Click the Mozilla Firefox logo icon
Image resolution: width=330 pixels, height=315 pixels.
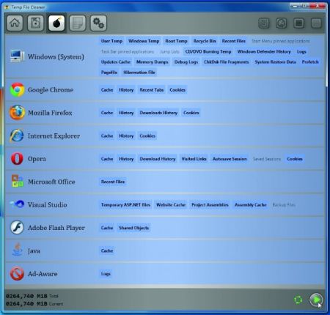click(x=17, y=113)
